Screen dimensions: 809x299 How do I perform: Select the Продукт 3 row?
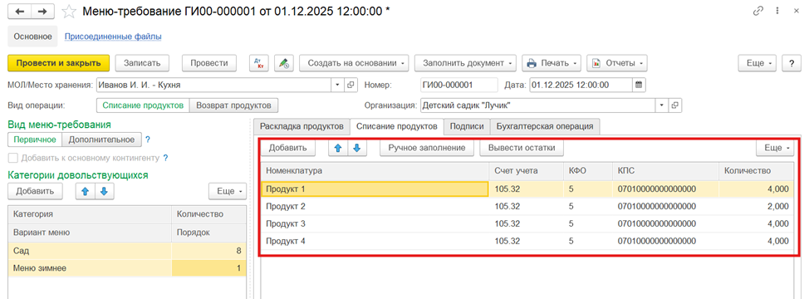click(x=527, y=223)
